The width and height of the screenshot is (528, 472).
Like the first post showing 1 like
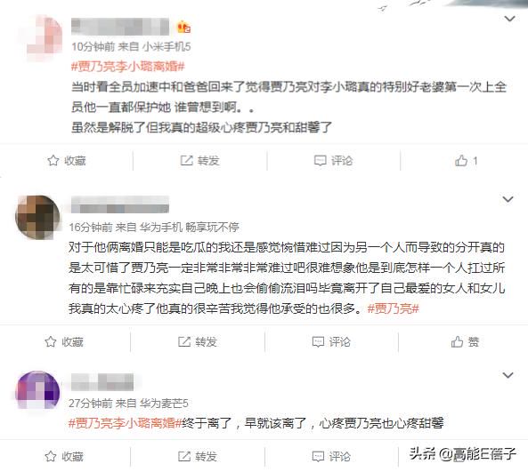(466, 161)
